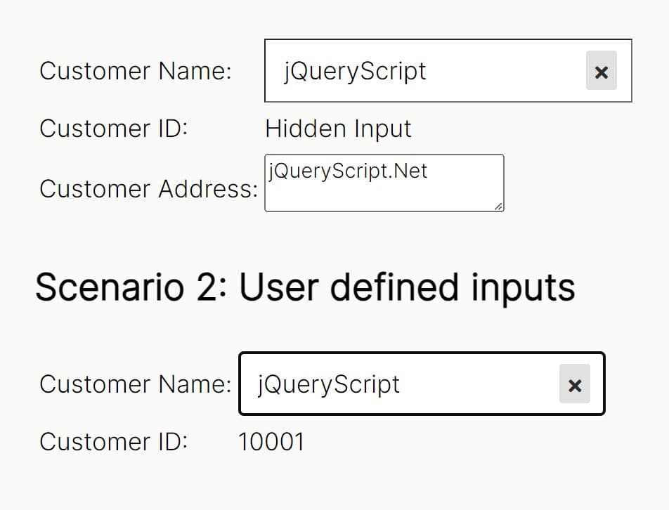The width and height of the screenshot is (669, 510).
Task: Click the 'Customer ID:' label beside Hidden Input
Action: tap(114, 129)
